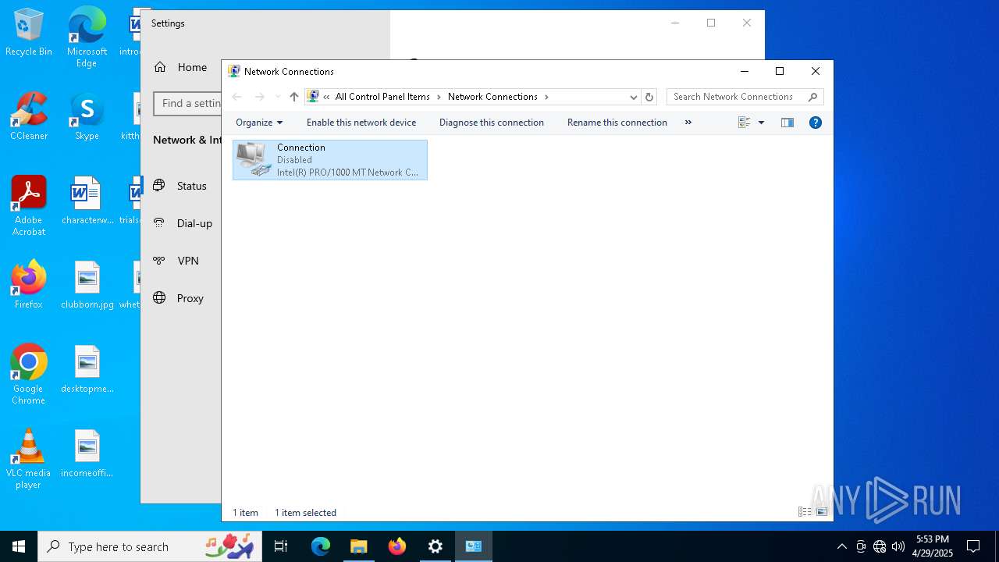This screenshot has width=999, height=562.
Task: Open File Explorer from the taskbar
Action: (x=358, y=546)
